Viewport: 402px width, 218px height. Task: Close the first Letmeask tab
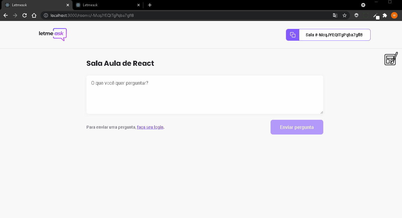(x=68, y=5)
